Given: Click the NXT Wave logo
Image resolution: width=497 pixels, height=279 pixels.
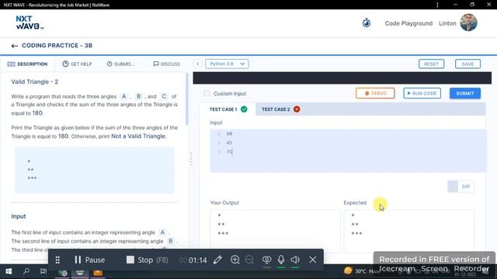Looking at the screenshot, I should [x=30, y=22].
